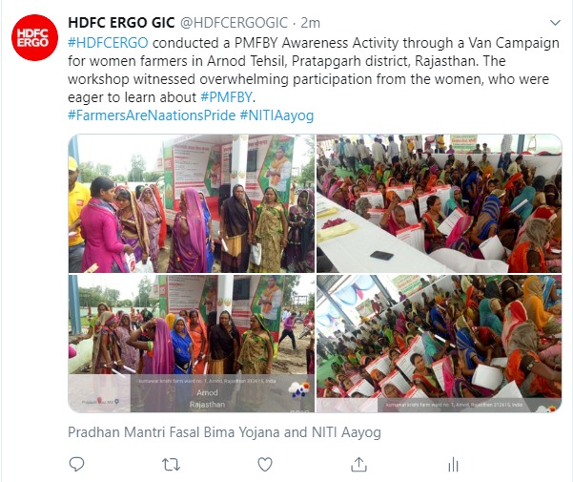Image resolution: width=573 pixels, height=482 pixels.
Task: Open the #HDFCERGO hashtag link
Action: [108, 43]
